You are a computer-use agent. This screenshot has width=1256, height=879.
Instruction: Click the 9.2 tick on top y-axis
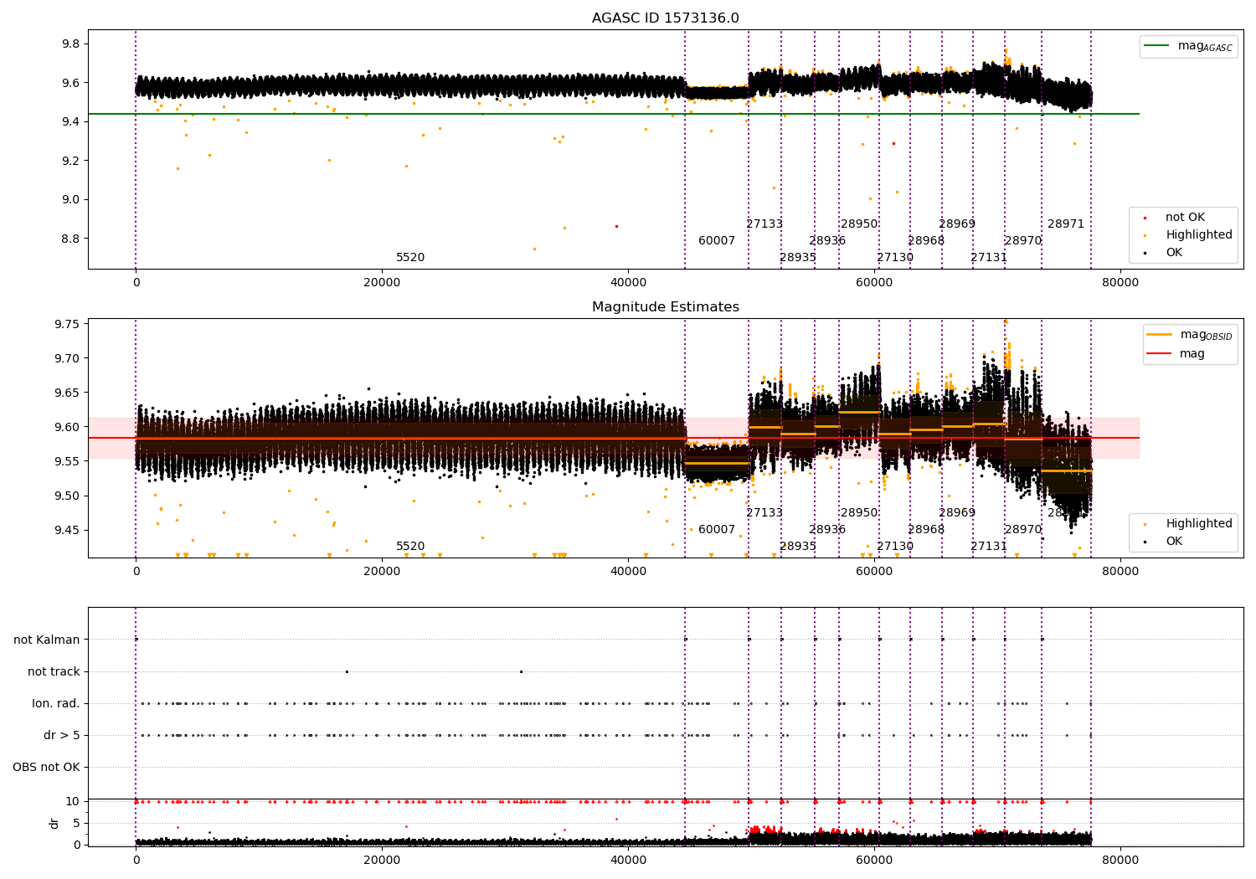click(x=71, y=161)
